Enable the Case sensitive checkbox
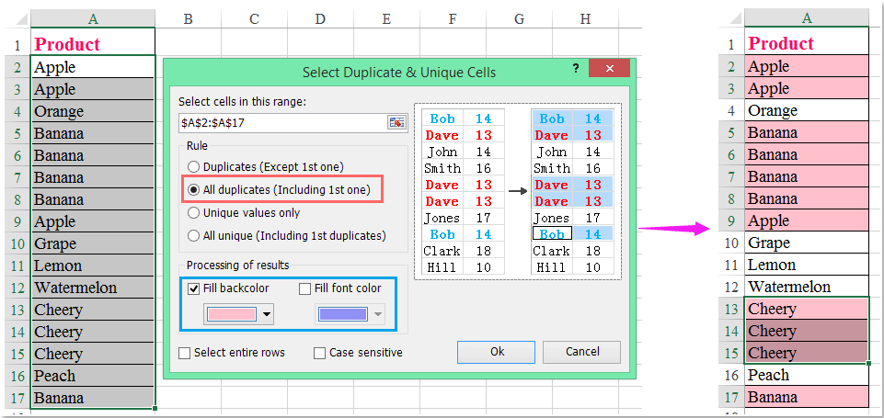Image resolution: width=884 pixels, height=418 pixels. click(319, 353)
